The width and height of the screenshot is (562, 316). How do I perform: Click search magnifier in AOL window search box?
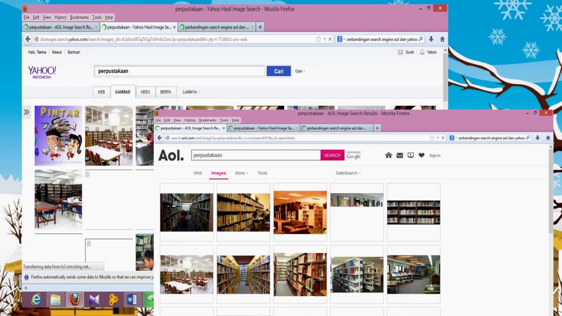point(528,138)
